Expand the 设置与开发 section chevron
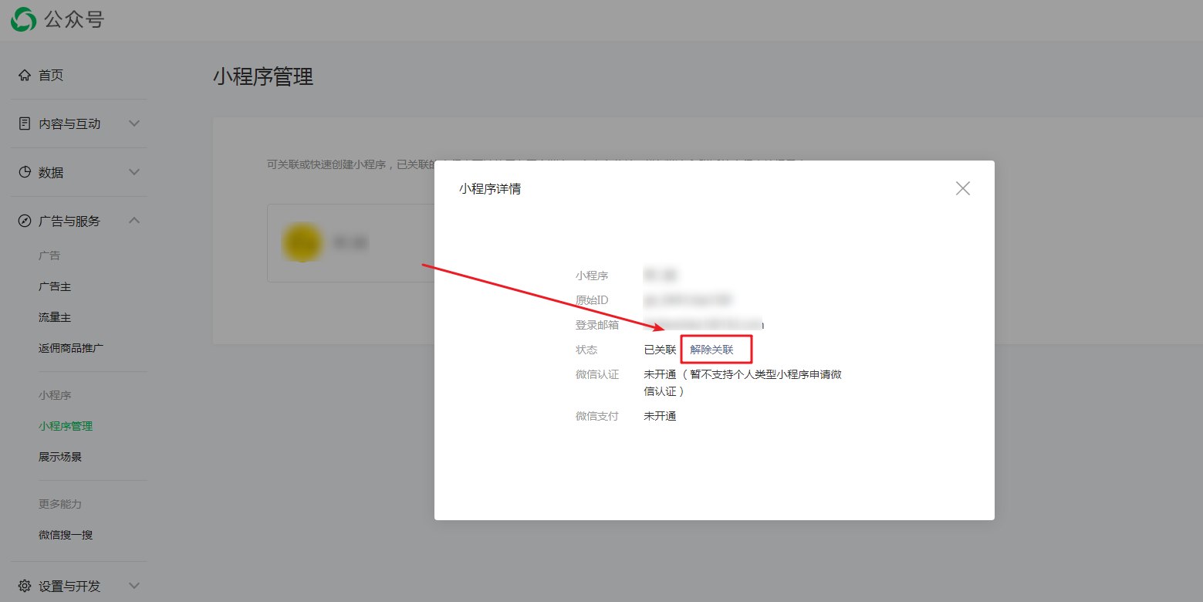This screenshot has height=602, width=1203. click(134, 586)
